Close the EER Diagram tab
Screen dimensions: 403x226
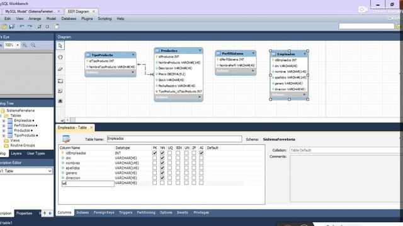point(94,11)
